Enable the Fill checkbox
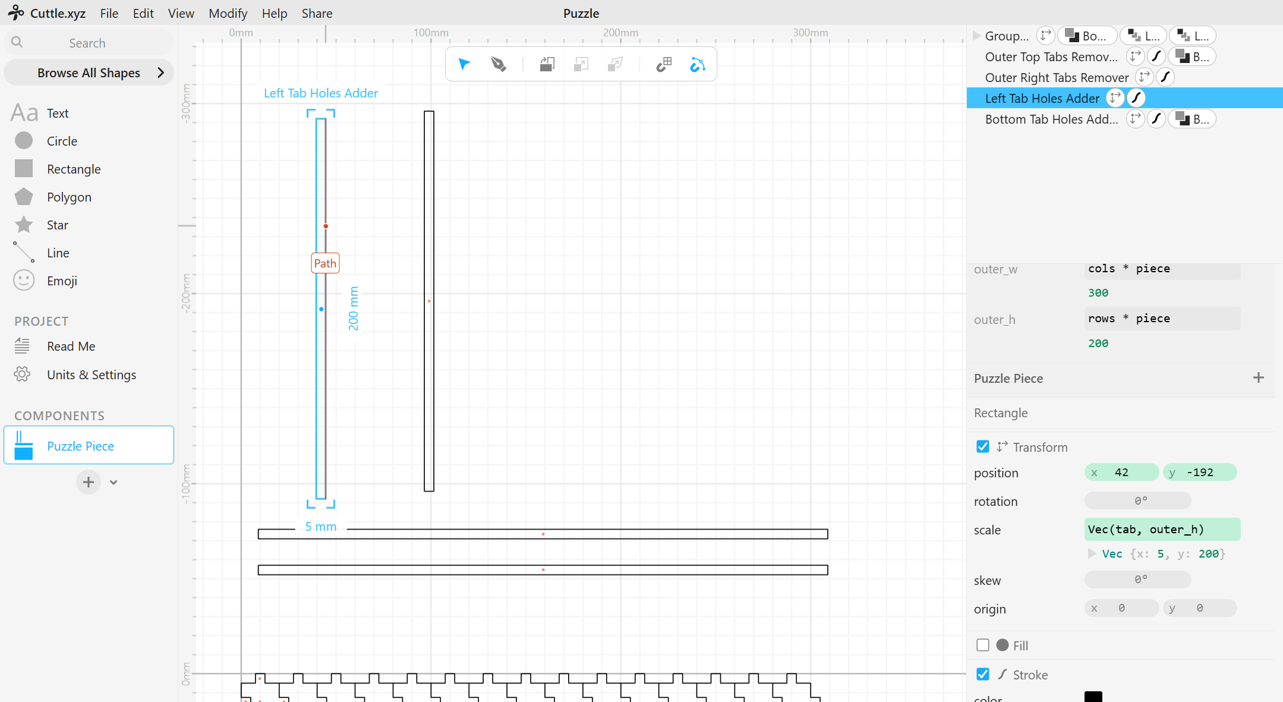The image size is (1283, 702). click(983, 645)
